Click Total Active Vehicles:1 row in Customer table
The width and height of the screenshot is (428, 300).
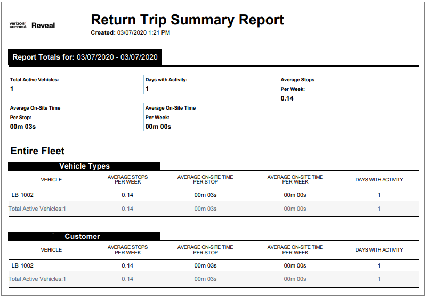pyautogui.click(x=37, y=279)
